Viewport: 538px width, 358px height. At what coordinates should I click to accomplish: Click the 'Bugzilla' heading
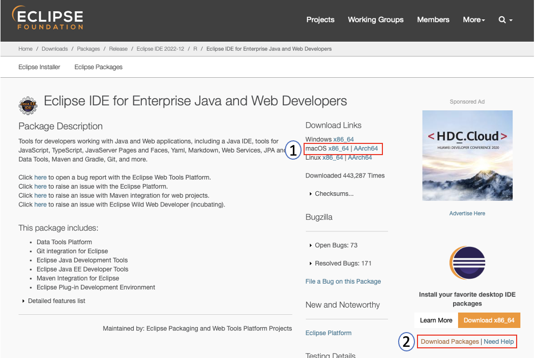point(319,217)
